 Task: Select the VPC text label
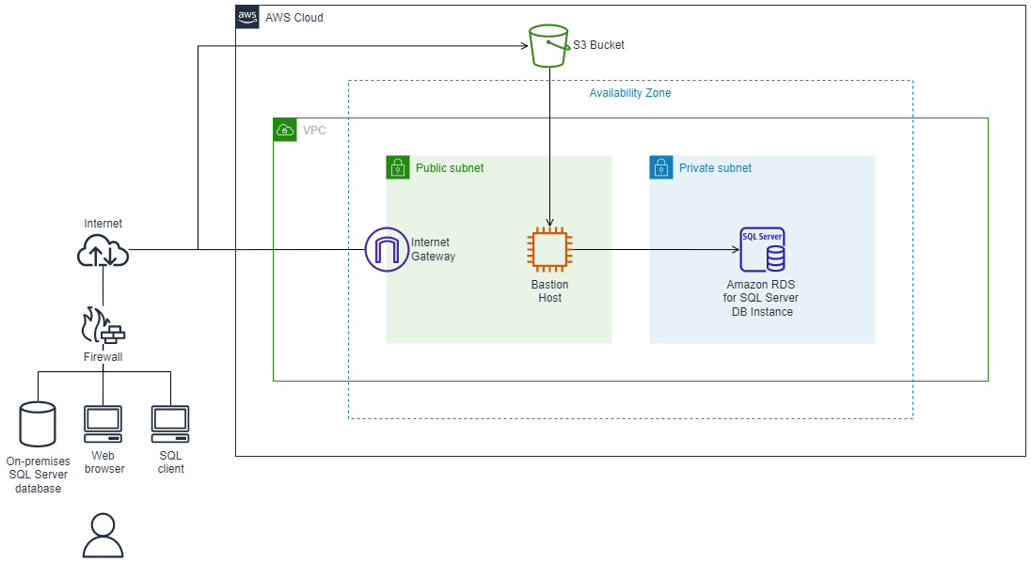[x=315, y=130]
